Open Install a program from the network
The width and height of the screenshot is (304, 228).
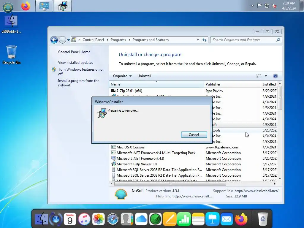78,83
